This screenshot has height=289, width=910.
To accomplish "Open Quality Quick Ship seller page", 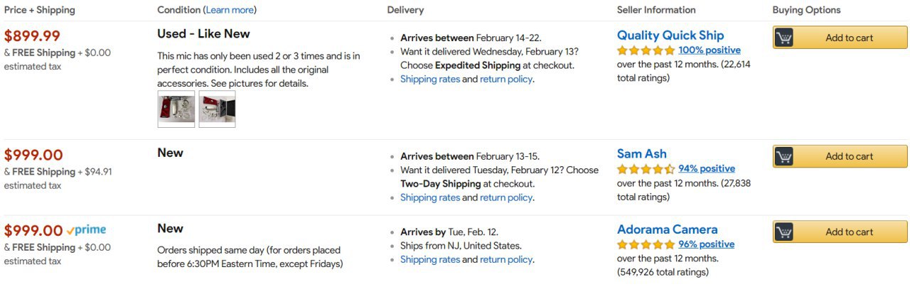I will click(670, 35).
